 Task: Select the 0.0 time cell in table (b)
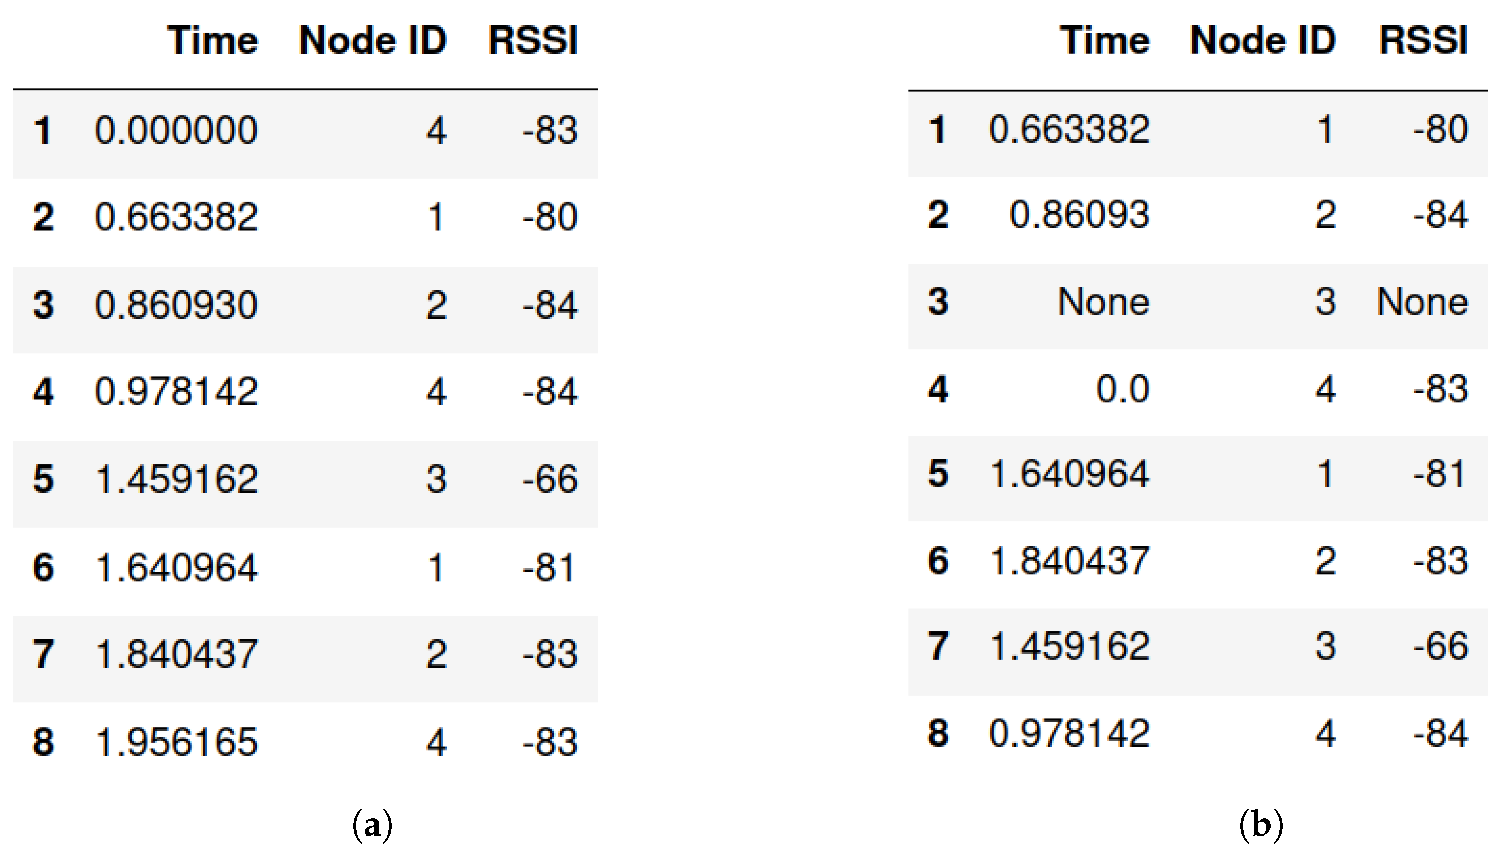tap(1122, 389)
